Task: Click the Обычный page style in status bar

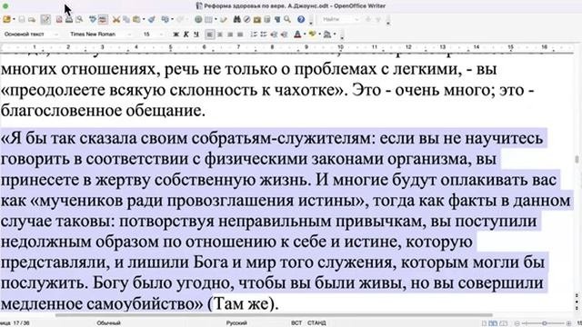Action: [108, 323]
